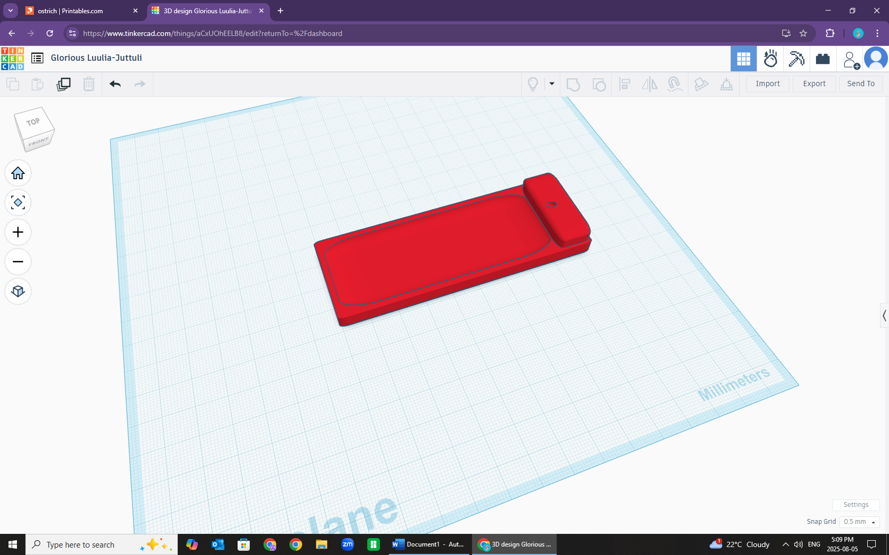Image resolution: width=889 pixels, height=555 pixels.
Task: Undo the last action
Action: point(115,84)
